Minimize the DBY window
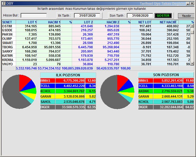The image size is (196, 157). (188, 3)
